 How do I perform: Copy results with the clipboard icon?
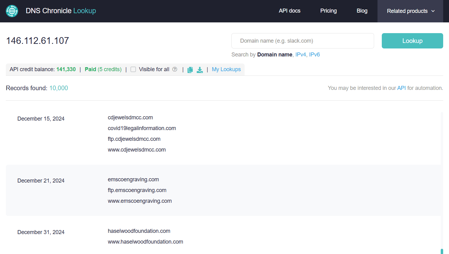190,70
